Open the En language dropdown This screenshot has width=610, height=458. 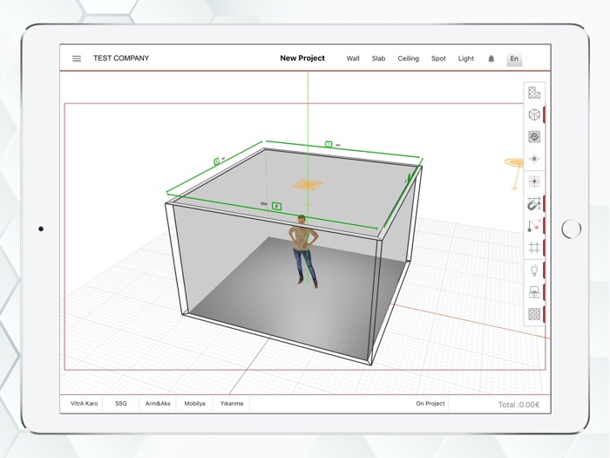pyautogui.click(x=517, y=58)
